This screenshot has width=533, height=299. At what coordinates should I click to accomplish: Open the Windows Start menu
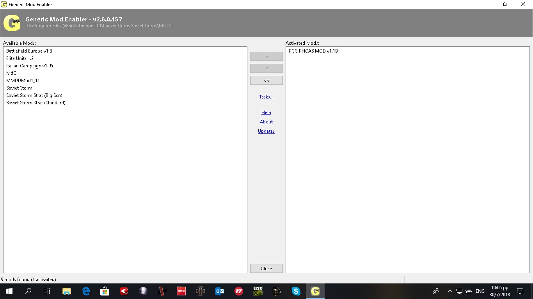pos(9,291)
